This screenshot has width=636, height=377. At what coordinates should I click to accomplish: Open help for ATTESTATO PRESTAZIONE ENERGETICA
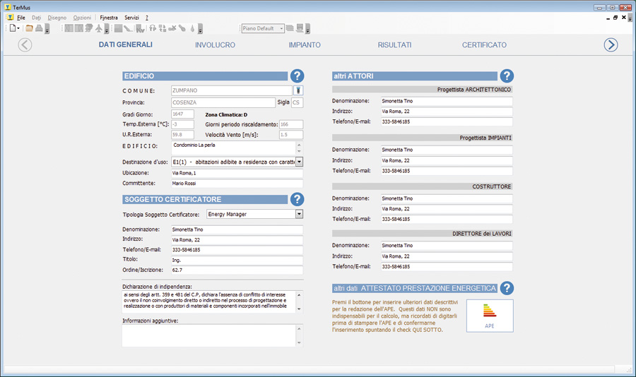507,288
